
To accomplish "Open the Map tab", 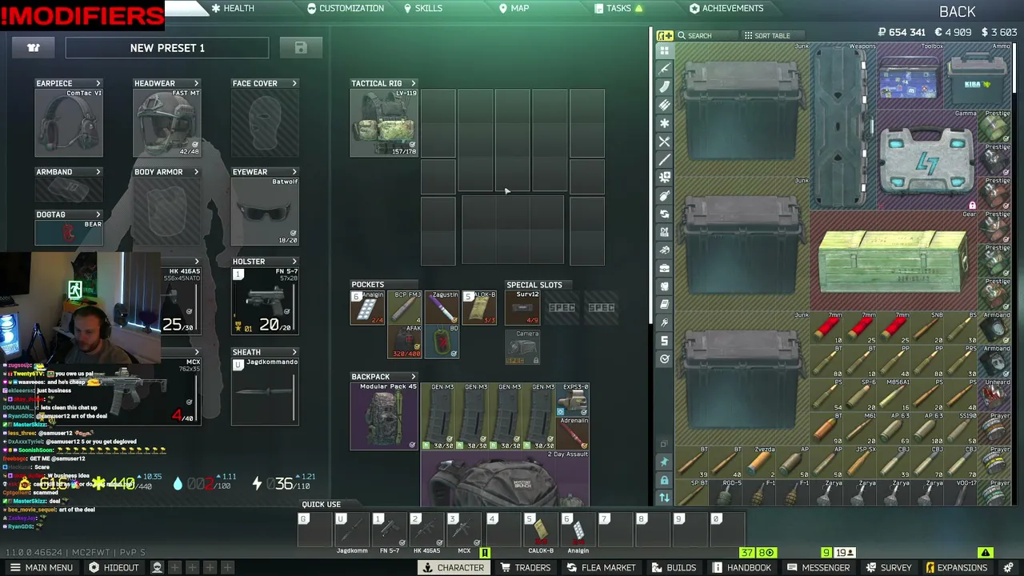I will point(514,8).
